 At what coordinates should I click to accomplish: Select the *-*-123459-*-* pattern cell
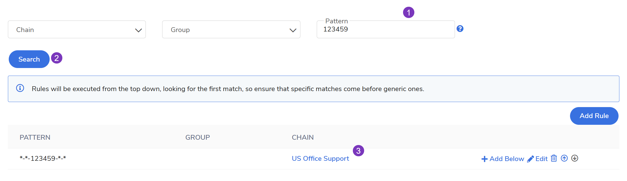point(43,159)
